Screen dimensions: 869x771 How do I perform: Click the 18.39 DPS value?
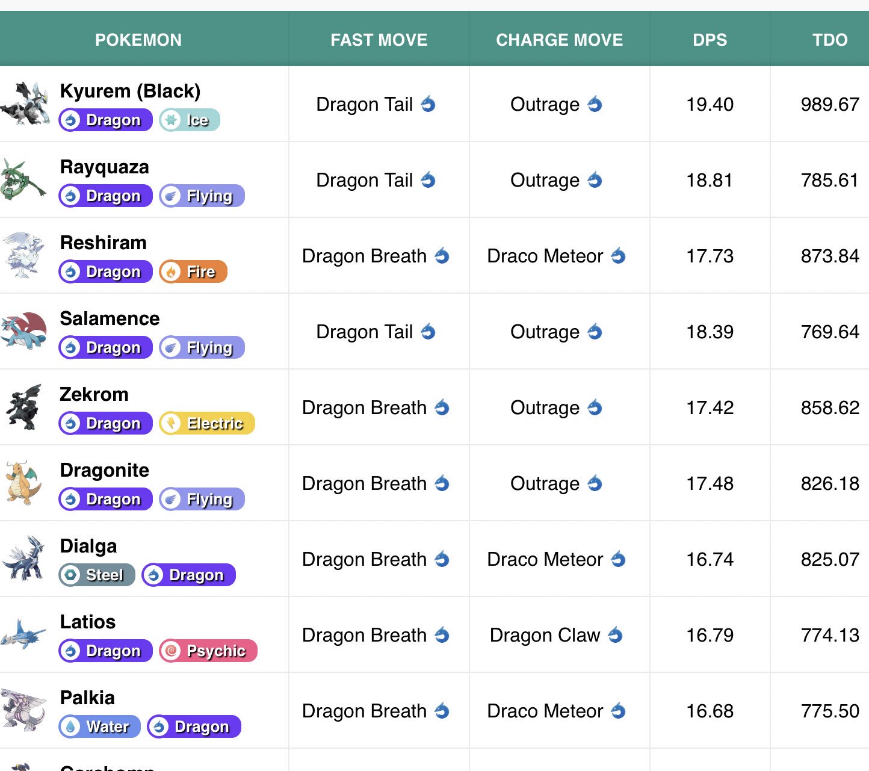[710, 332]
